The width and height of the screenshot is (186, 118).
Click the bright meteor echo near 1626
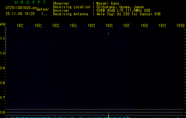point(109,33)
